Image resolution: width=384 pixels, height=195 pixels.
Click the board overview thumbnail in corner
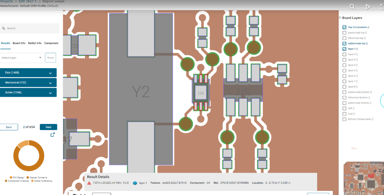[x=363, y=179]
